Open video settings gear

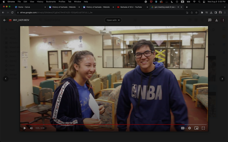pyautogui.click(x=190, y=128)
